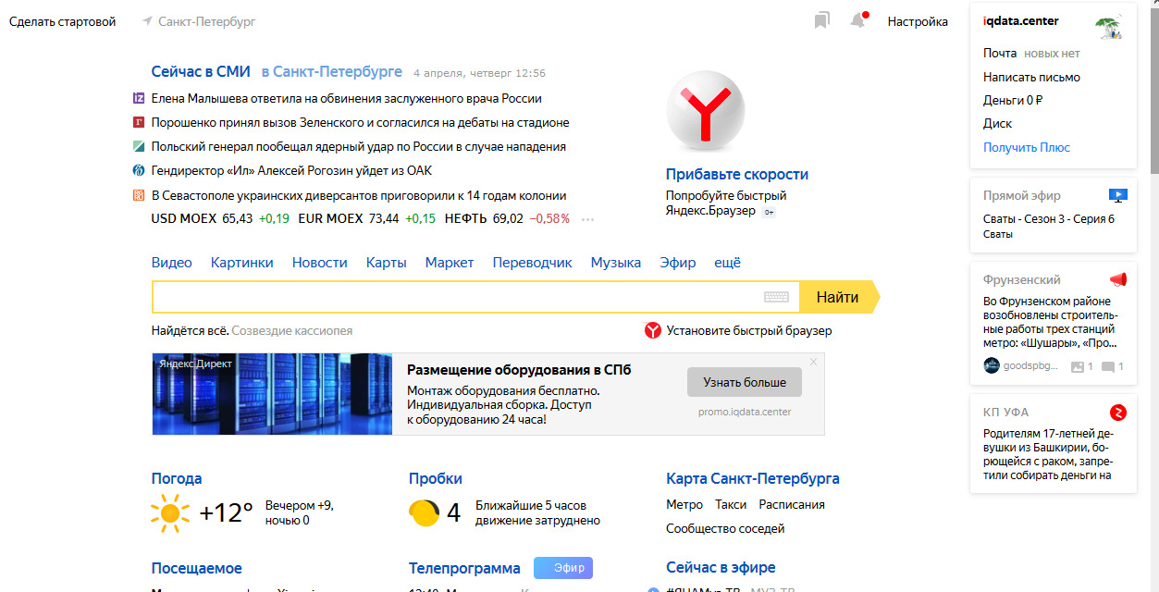
Task: Click the Метро map link
Action: (x=684, y=504)
